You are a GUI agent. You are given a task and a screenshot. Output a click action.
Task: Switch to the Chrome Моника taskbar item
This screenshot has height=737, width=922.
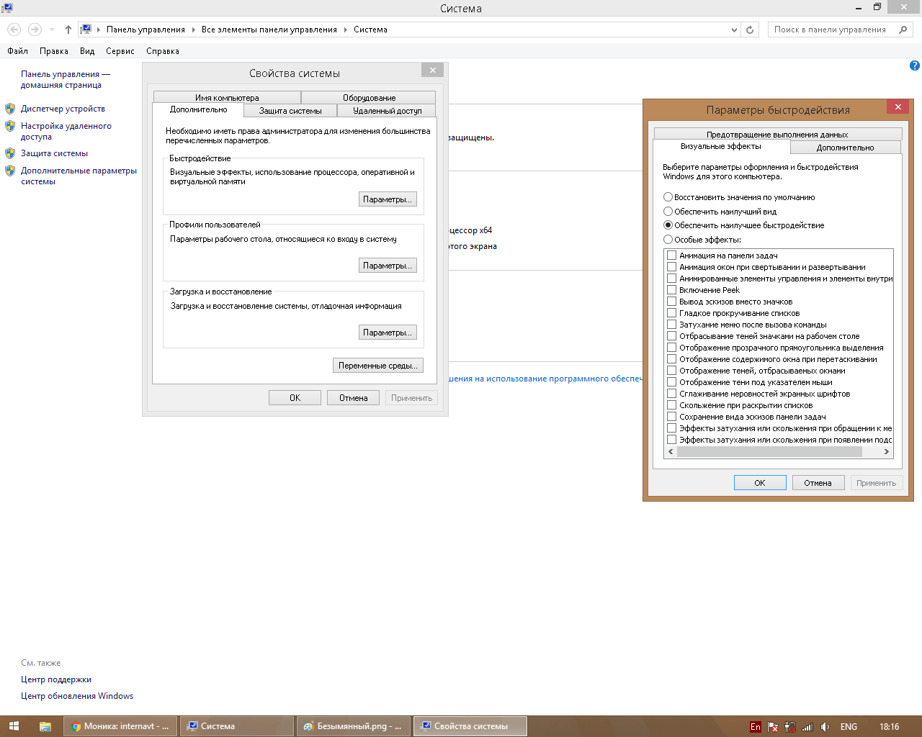click(121, 726)
